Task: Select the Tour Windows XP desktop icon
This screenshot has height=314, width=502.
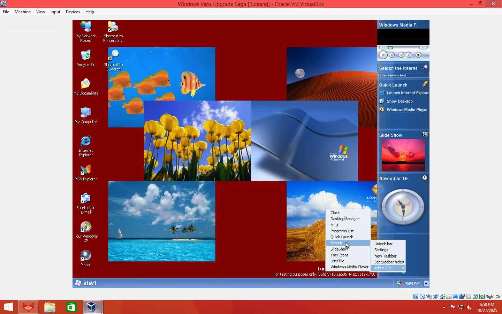Action: pyautogui.click(x=86, y=232)
